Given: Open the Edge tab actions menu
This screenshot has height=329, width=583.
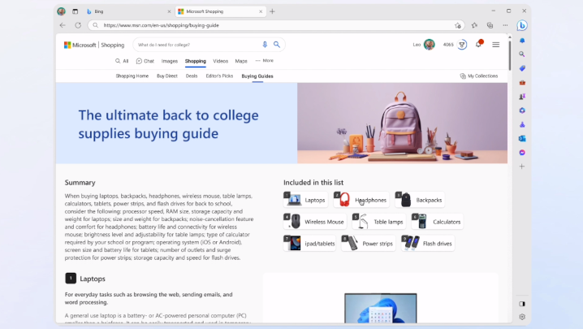Looking at the screenshot, I should 76,11.
